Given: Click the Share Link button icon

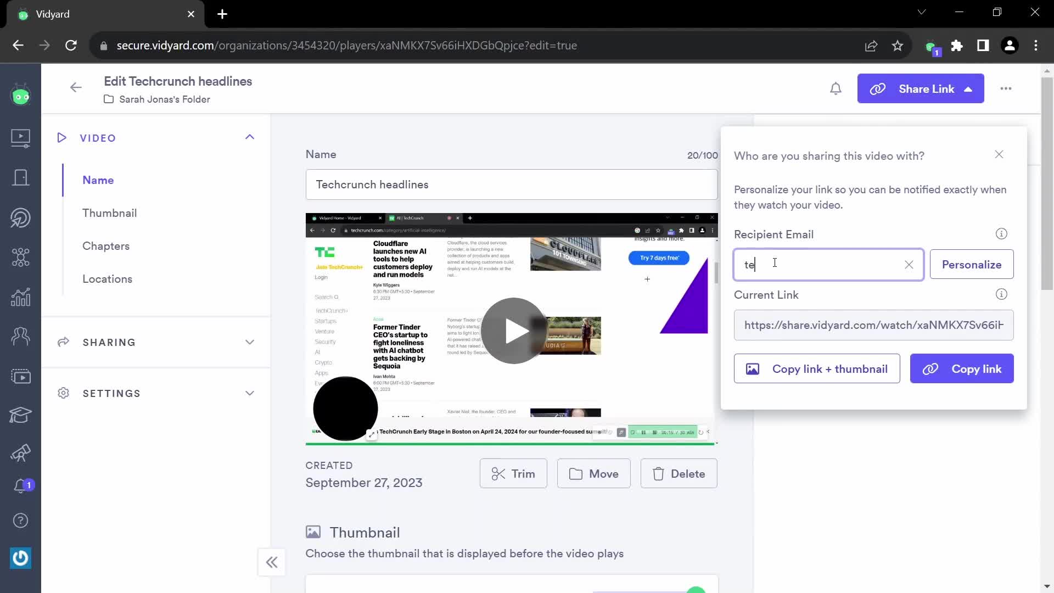Looking at the screenshot, I should pyautogui.click(x=877, y=88).
